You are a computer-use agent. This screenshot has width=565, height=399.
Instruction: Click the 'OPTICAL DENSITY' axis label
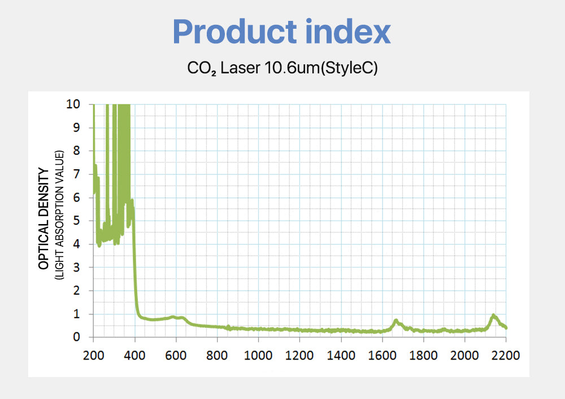coord(44,218)
